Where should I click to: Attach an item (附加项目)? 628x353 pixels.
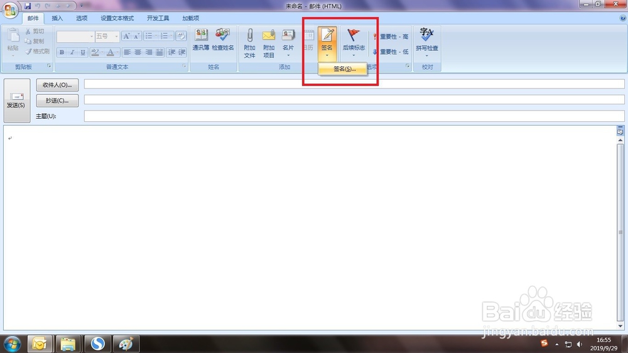(x=269, y=43)
